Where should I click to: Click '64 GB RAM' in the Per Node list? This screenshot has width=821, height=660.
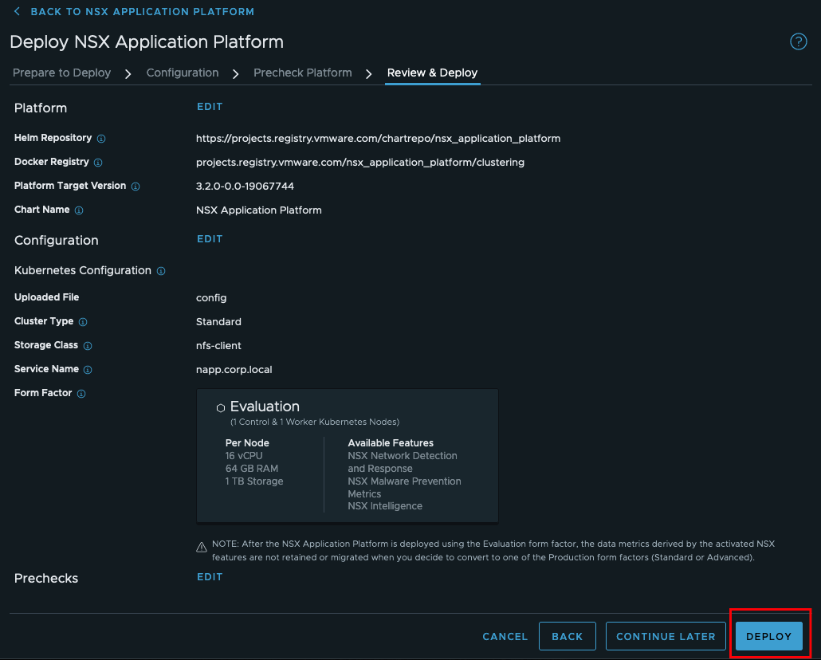[x=252, y=468]
